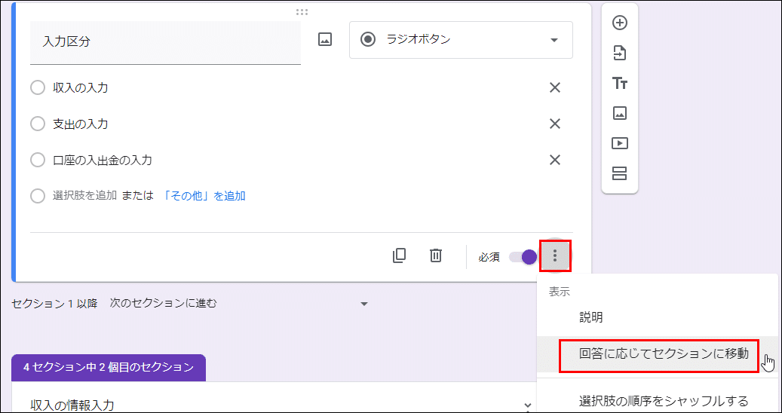
Task: Duplicate the 入力区分 question
Action: click(x=399, y=255)
